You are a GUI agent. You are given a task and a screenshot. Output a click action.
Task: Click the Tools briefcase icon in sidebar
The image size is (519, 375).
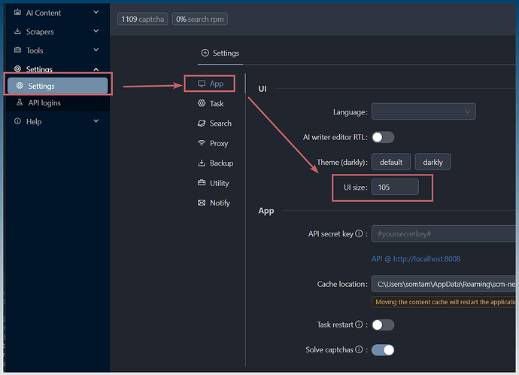click(17, 50)
